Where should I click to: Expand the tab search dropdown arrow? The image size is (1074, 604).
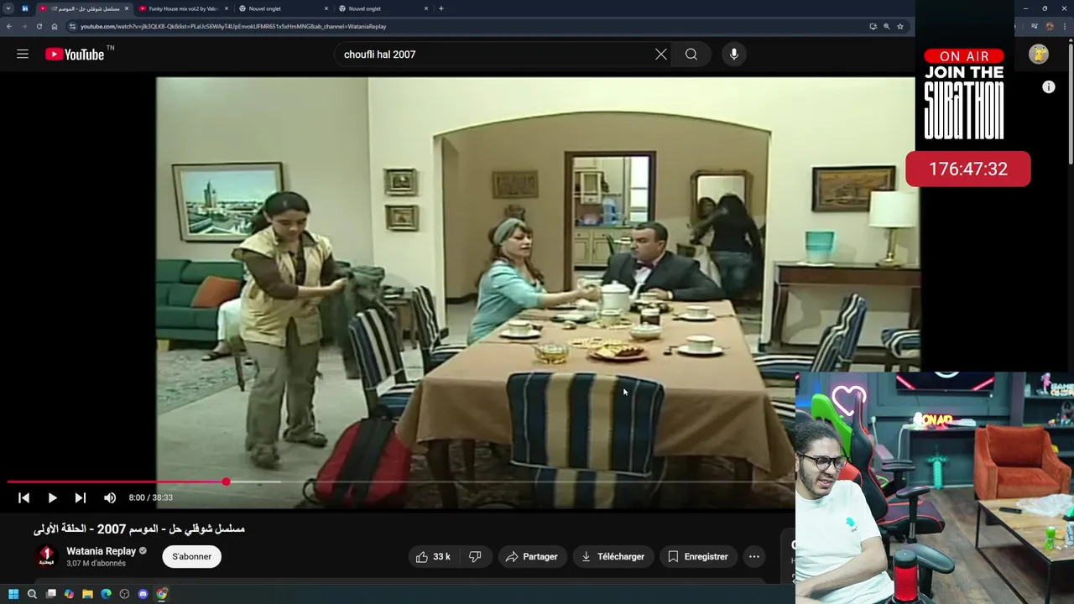[8, 8]
